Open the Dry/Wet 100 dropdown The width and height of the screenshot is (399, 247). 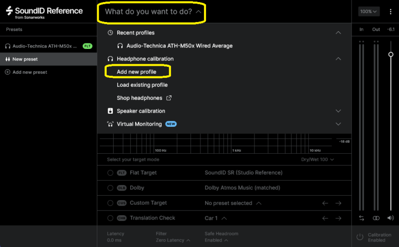[317, 159]
